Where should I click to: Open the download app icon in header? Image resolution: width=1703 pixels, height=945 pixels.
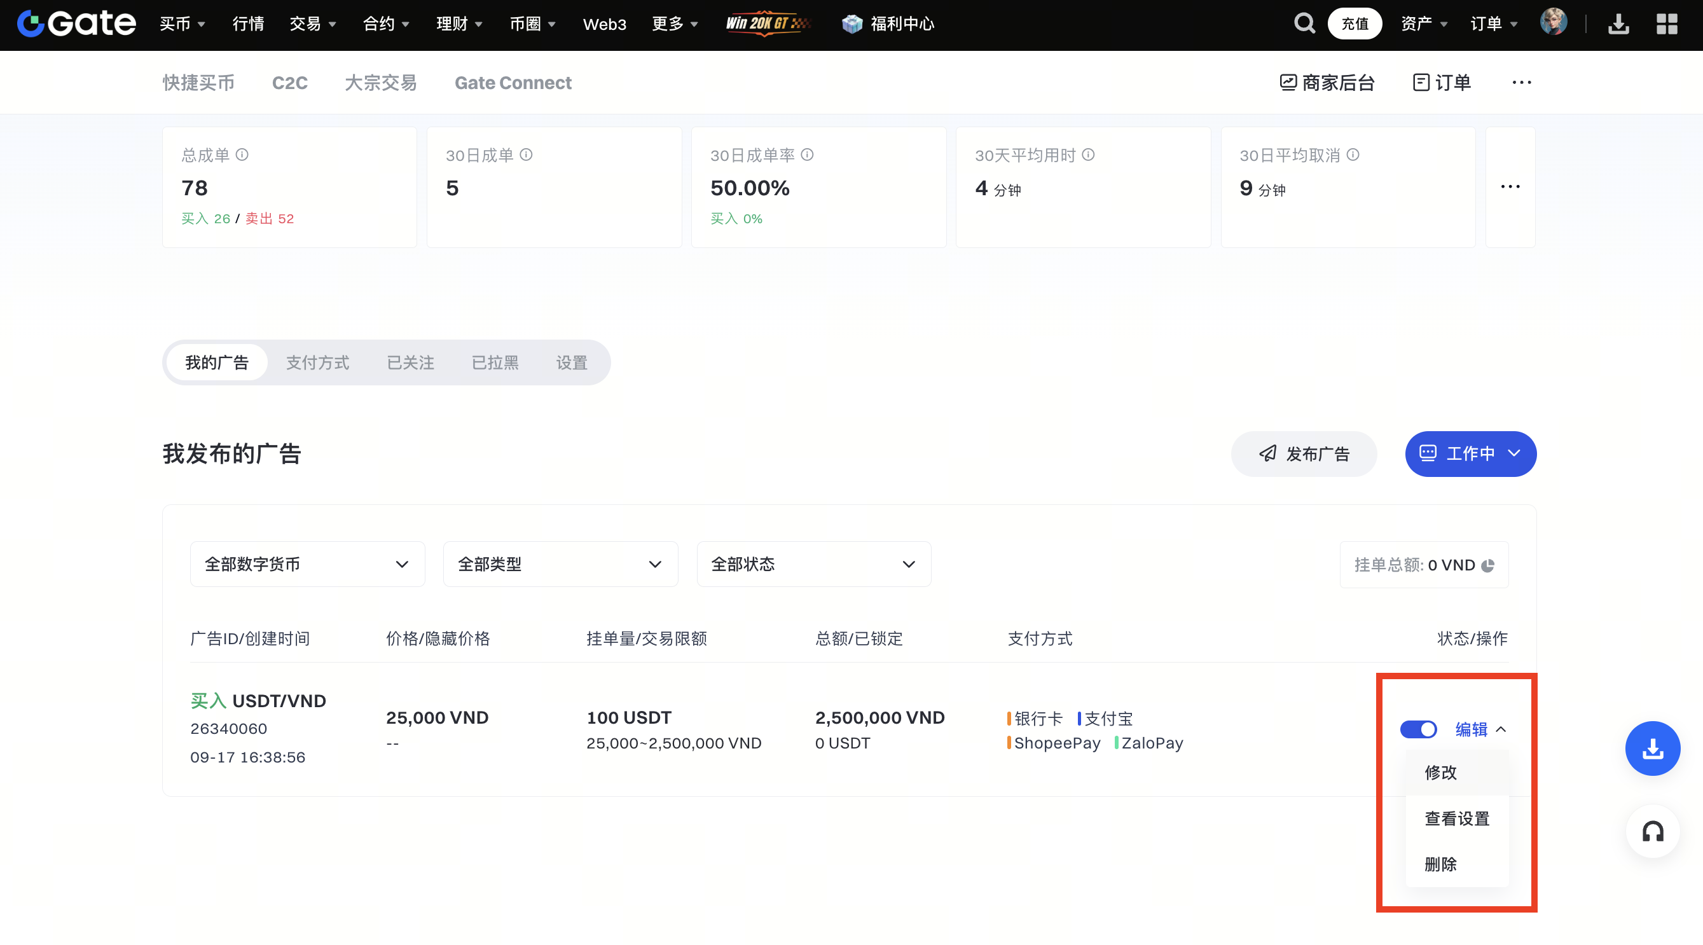coord(1618,24)
